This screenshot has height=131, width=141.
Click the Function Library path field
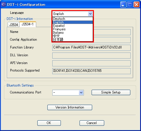[x=91, y=48]
